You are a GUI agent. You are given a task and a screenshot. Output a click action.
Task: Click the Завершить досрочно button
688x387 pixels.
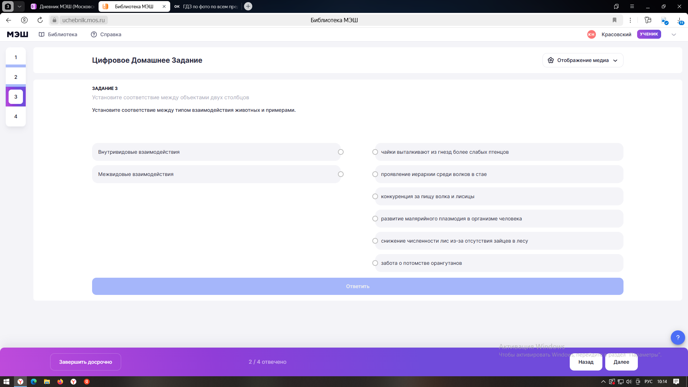(x=86, y=362)
